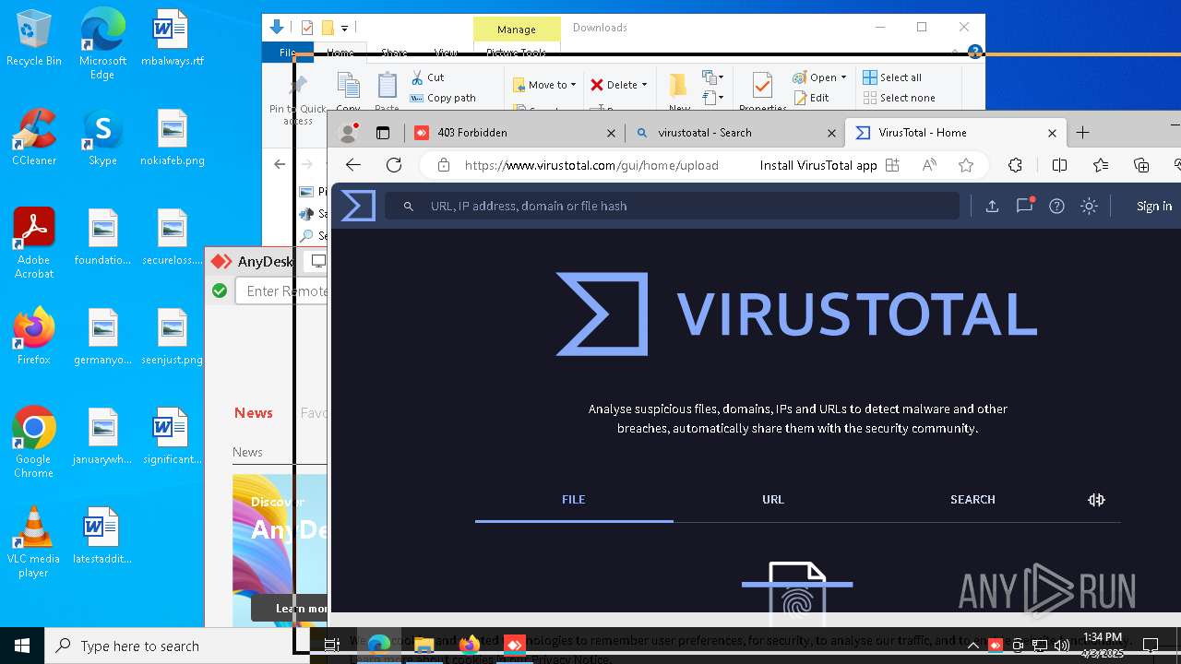Select the News tab in AnyDesk

click(x=254, y=413)
